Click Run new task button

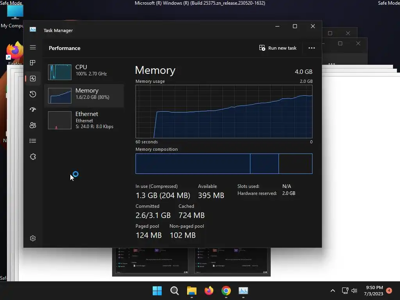(278, 48)
